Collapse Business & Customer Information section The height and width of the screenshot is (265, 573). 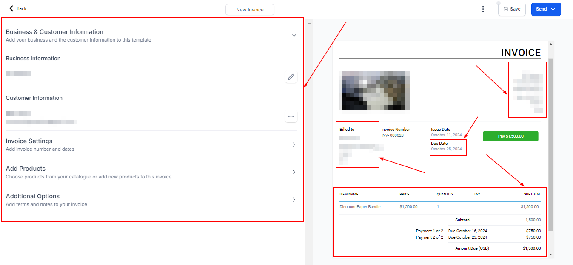coord(294,36)
